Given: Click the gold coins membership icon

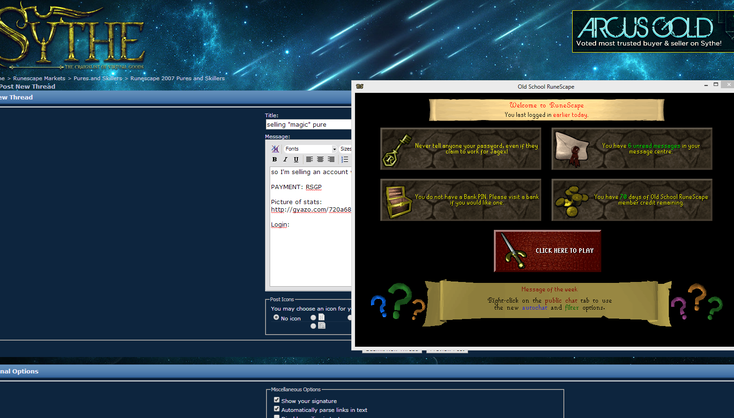Looking at the screenshot, I should [x=571, y=201].
